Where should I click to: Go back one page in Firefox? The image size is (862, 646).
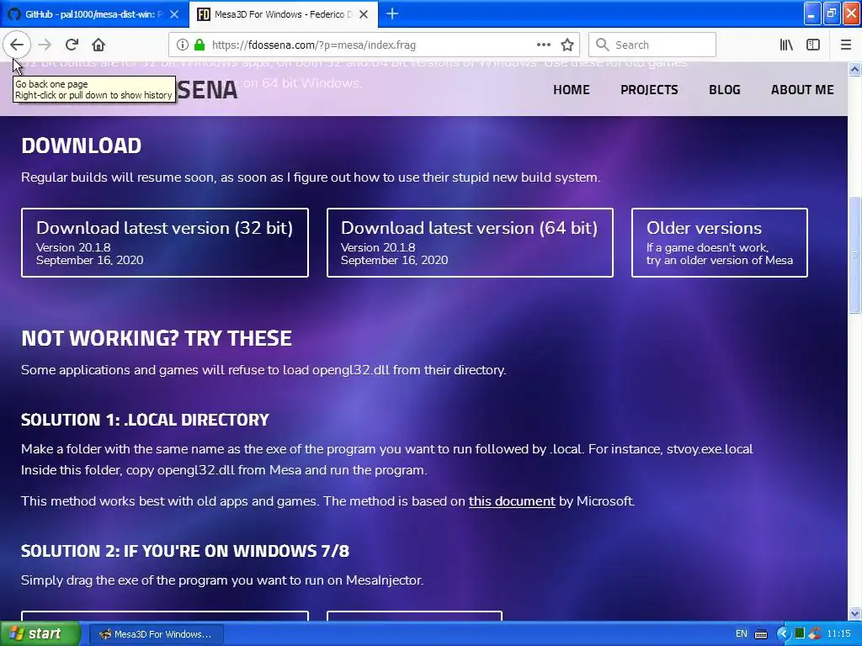pyautogui.click(x=17, y=45)
